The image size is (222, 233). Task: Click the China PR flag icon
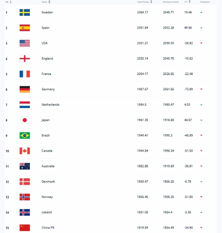pos(25,228)
